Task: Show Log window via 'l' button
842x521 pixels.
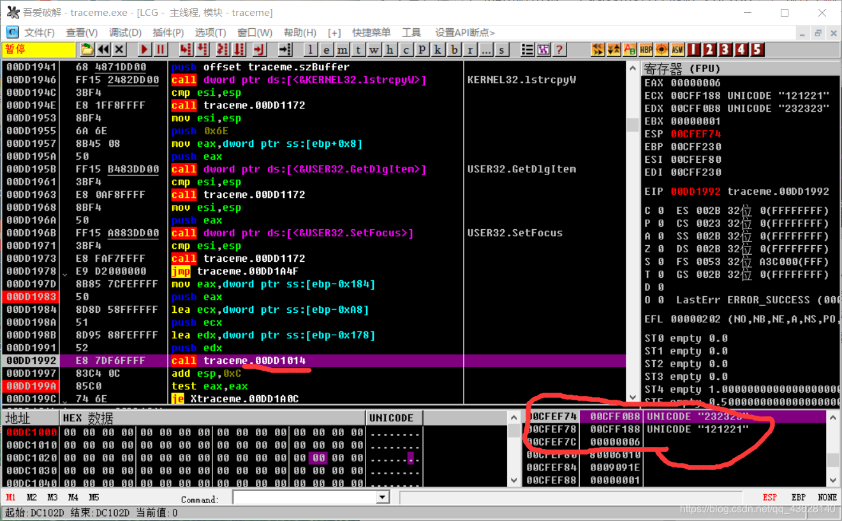Action: click(311, 50)
